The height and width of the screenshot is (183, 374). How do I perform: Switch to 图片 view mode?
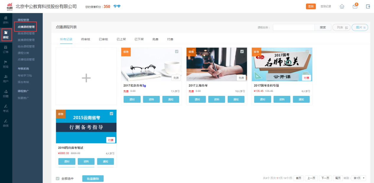click(360, 27)
